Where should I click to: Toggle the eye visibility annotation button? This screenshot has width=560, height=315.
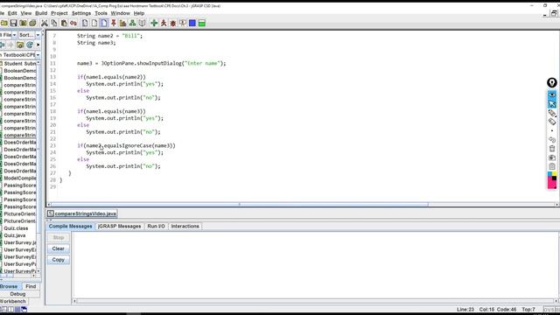[x=552, y=94]
